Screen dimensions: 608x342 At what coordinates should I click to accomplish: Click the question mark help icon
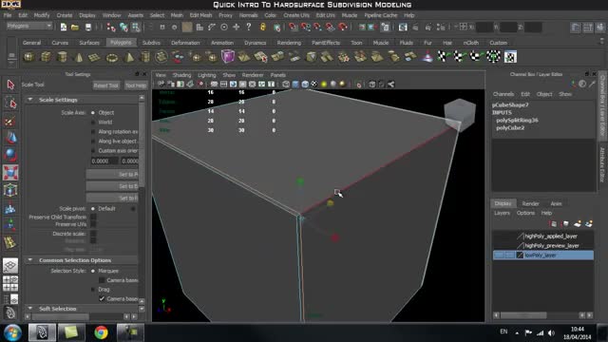(x=249, y=27)
